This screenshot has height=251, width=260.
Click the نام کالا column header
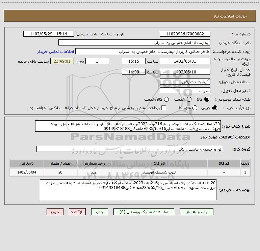159,163
